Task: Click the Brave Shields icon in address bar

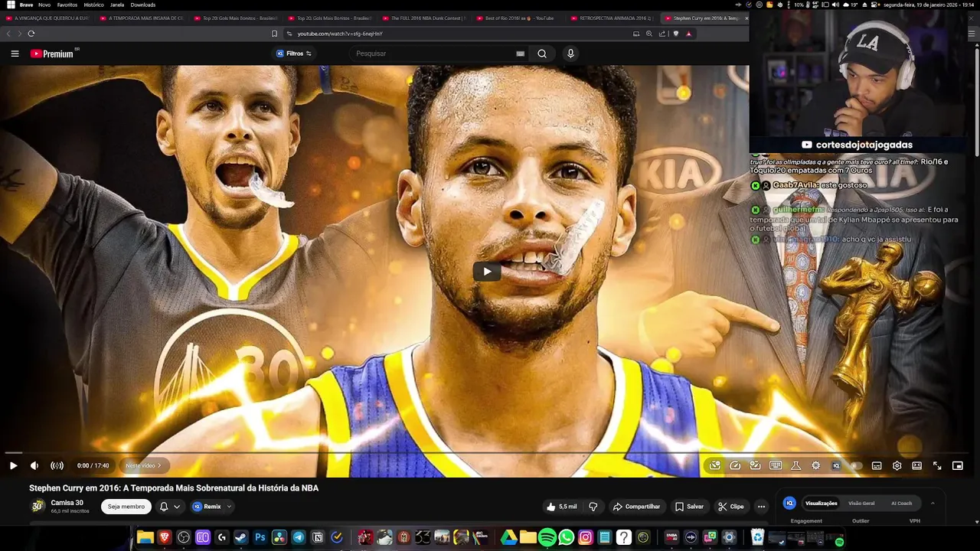Action: click(x=676, y=34)
